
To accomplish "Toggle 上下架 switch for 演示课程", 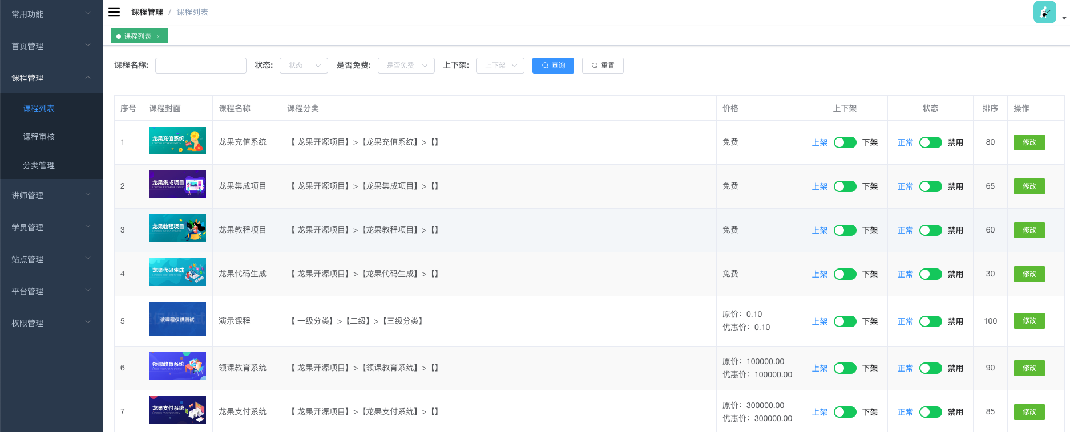I will (845, 321).
